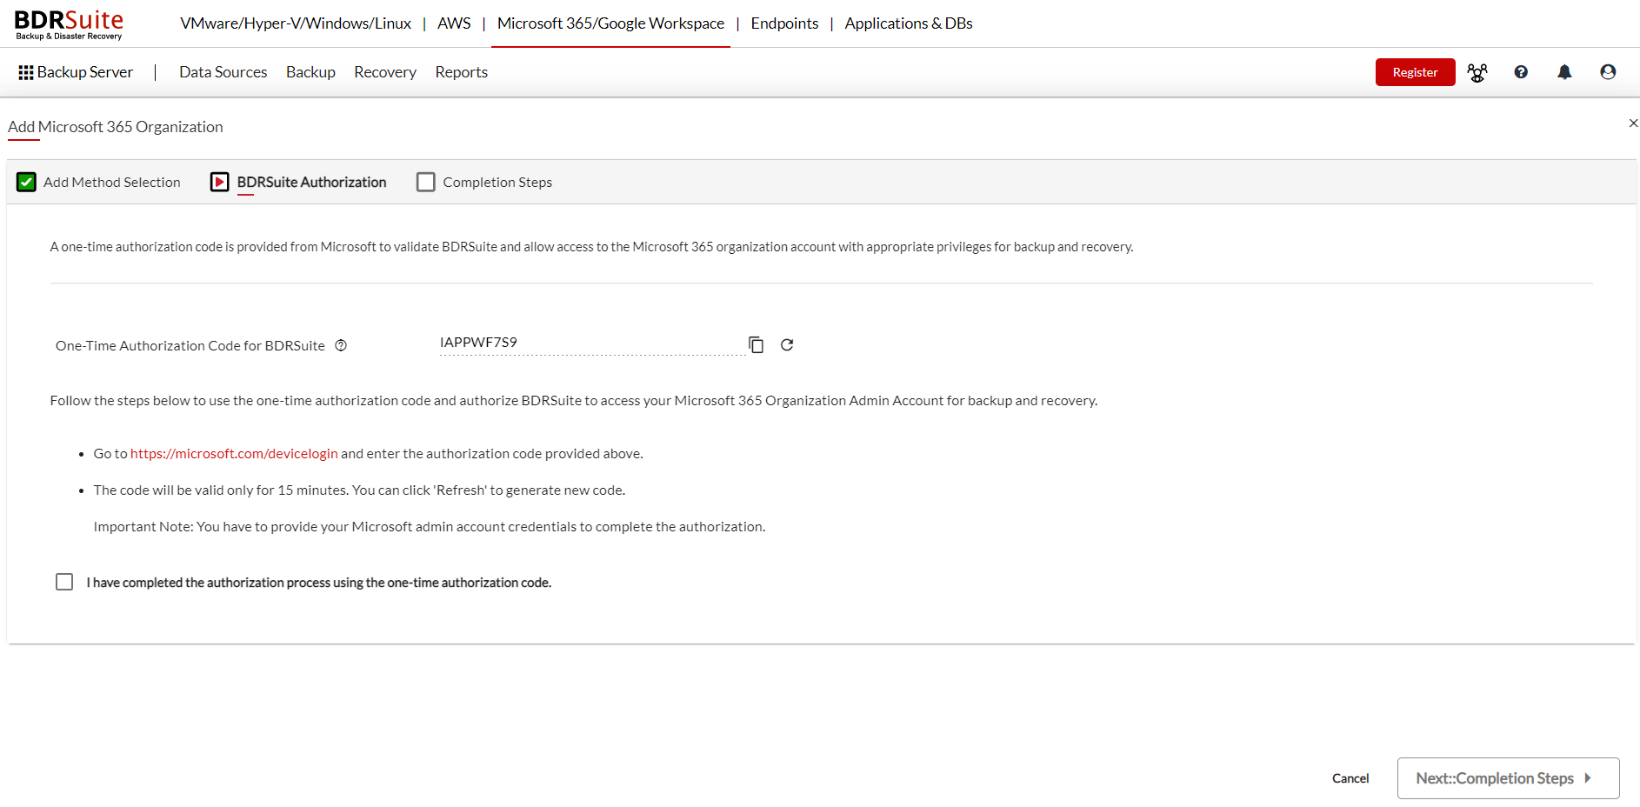Image resolution: width=1640 pixels, height=807 pixels.
Task: Click the BDRSuite logo
Action: pos(69,23)
